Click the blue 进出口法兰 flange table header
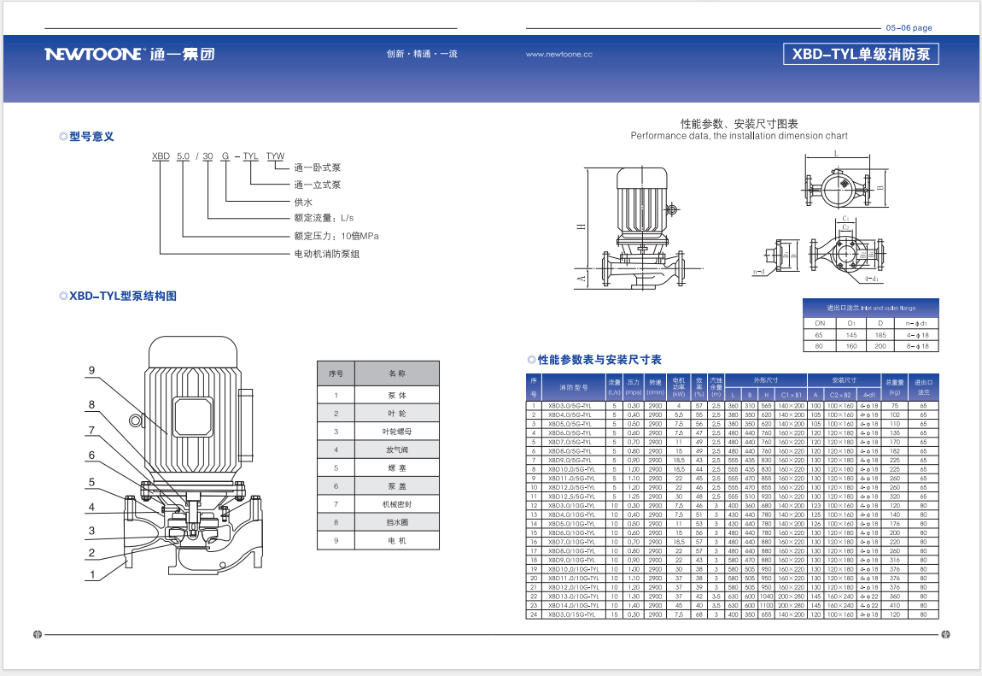 [870, 308]
